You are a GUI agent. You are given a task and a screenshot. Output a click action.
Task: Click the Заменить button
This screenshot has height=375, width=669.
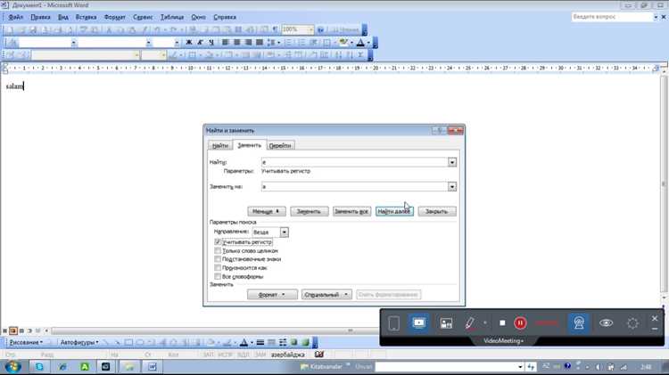(310, 211)
